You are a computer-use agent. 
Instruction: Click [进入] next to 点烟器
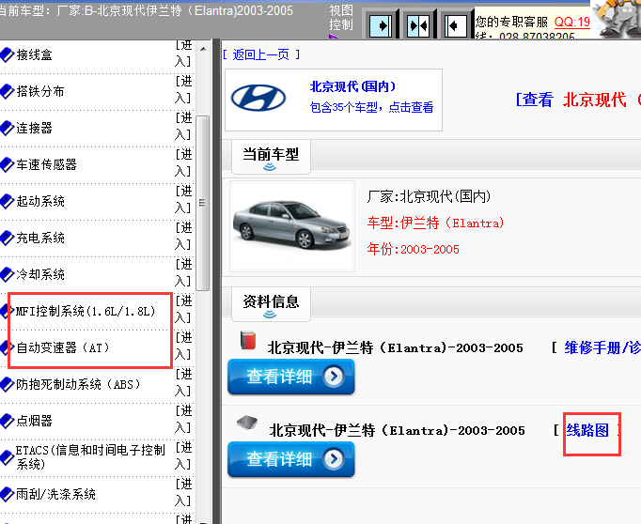tap(183, 419)
